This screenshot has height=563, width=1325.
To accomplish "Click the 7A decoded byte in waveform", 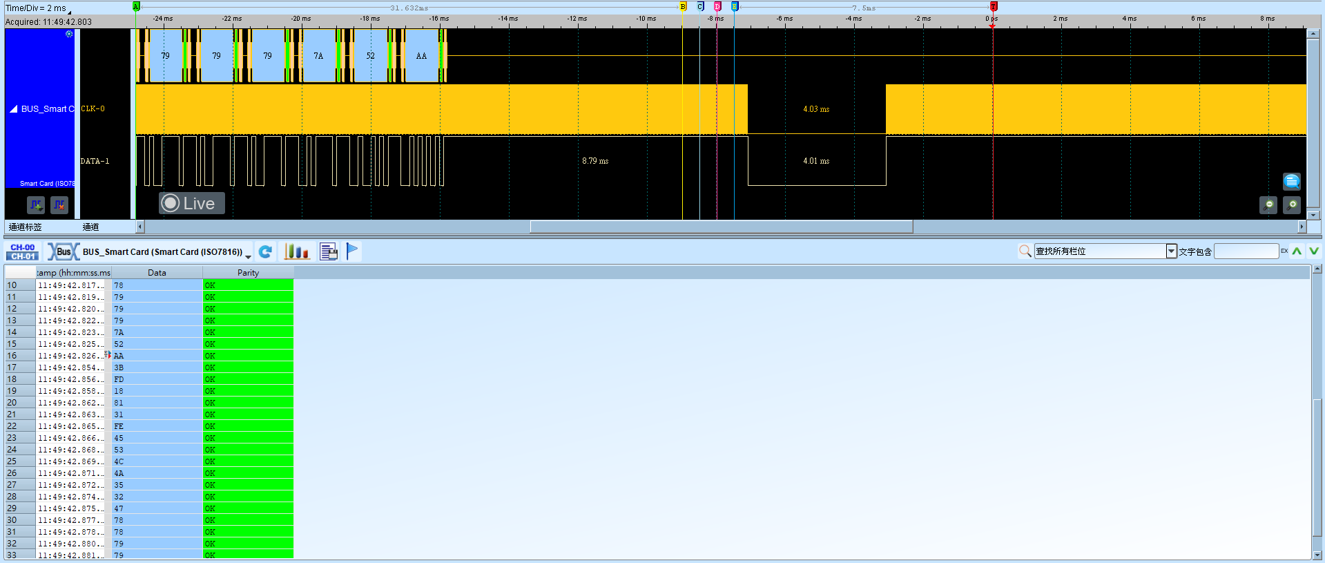I will coord(318,56).
